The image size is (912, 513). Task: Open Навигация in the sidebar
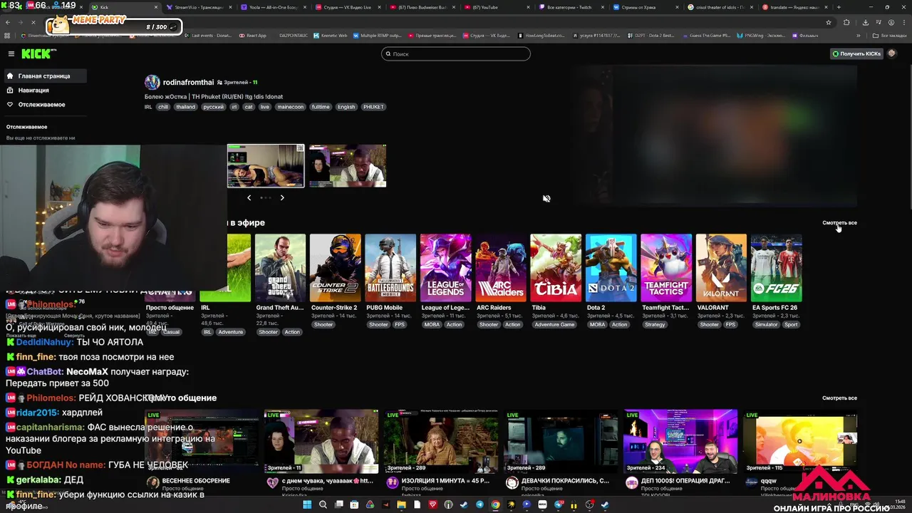tap(44, 90)
